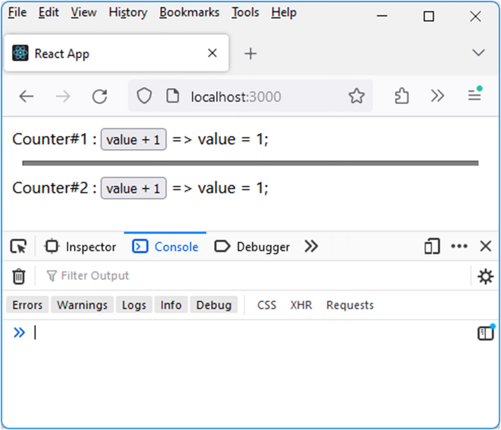
Task: Open the Extensions puzzle icon
Action: tap(402, 96)
